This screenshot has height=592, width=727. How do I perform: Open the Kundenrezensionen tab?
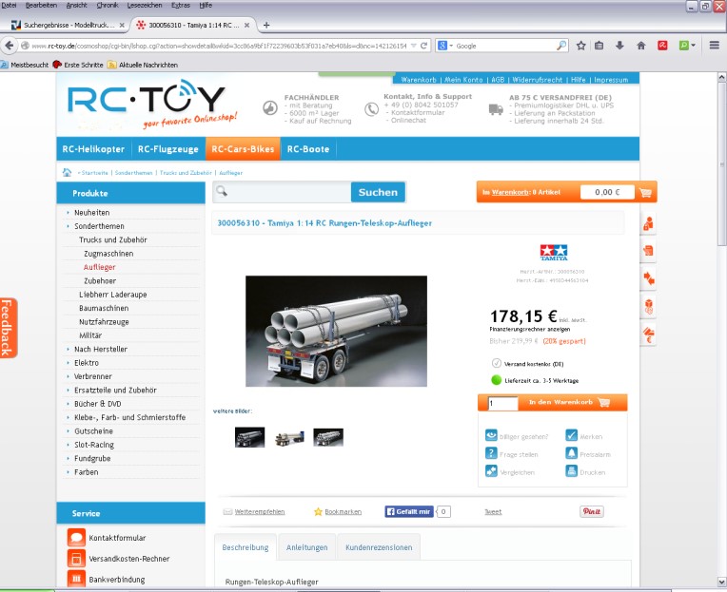tap(379, 547)
